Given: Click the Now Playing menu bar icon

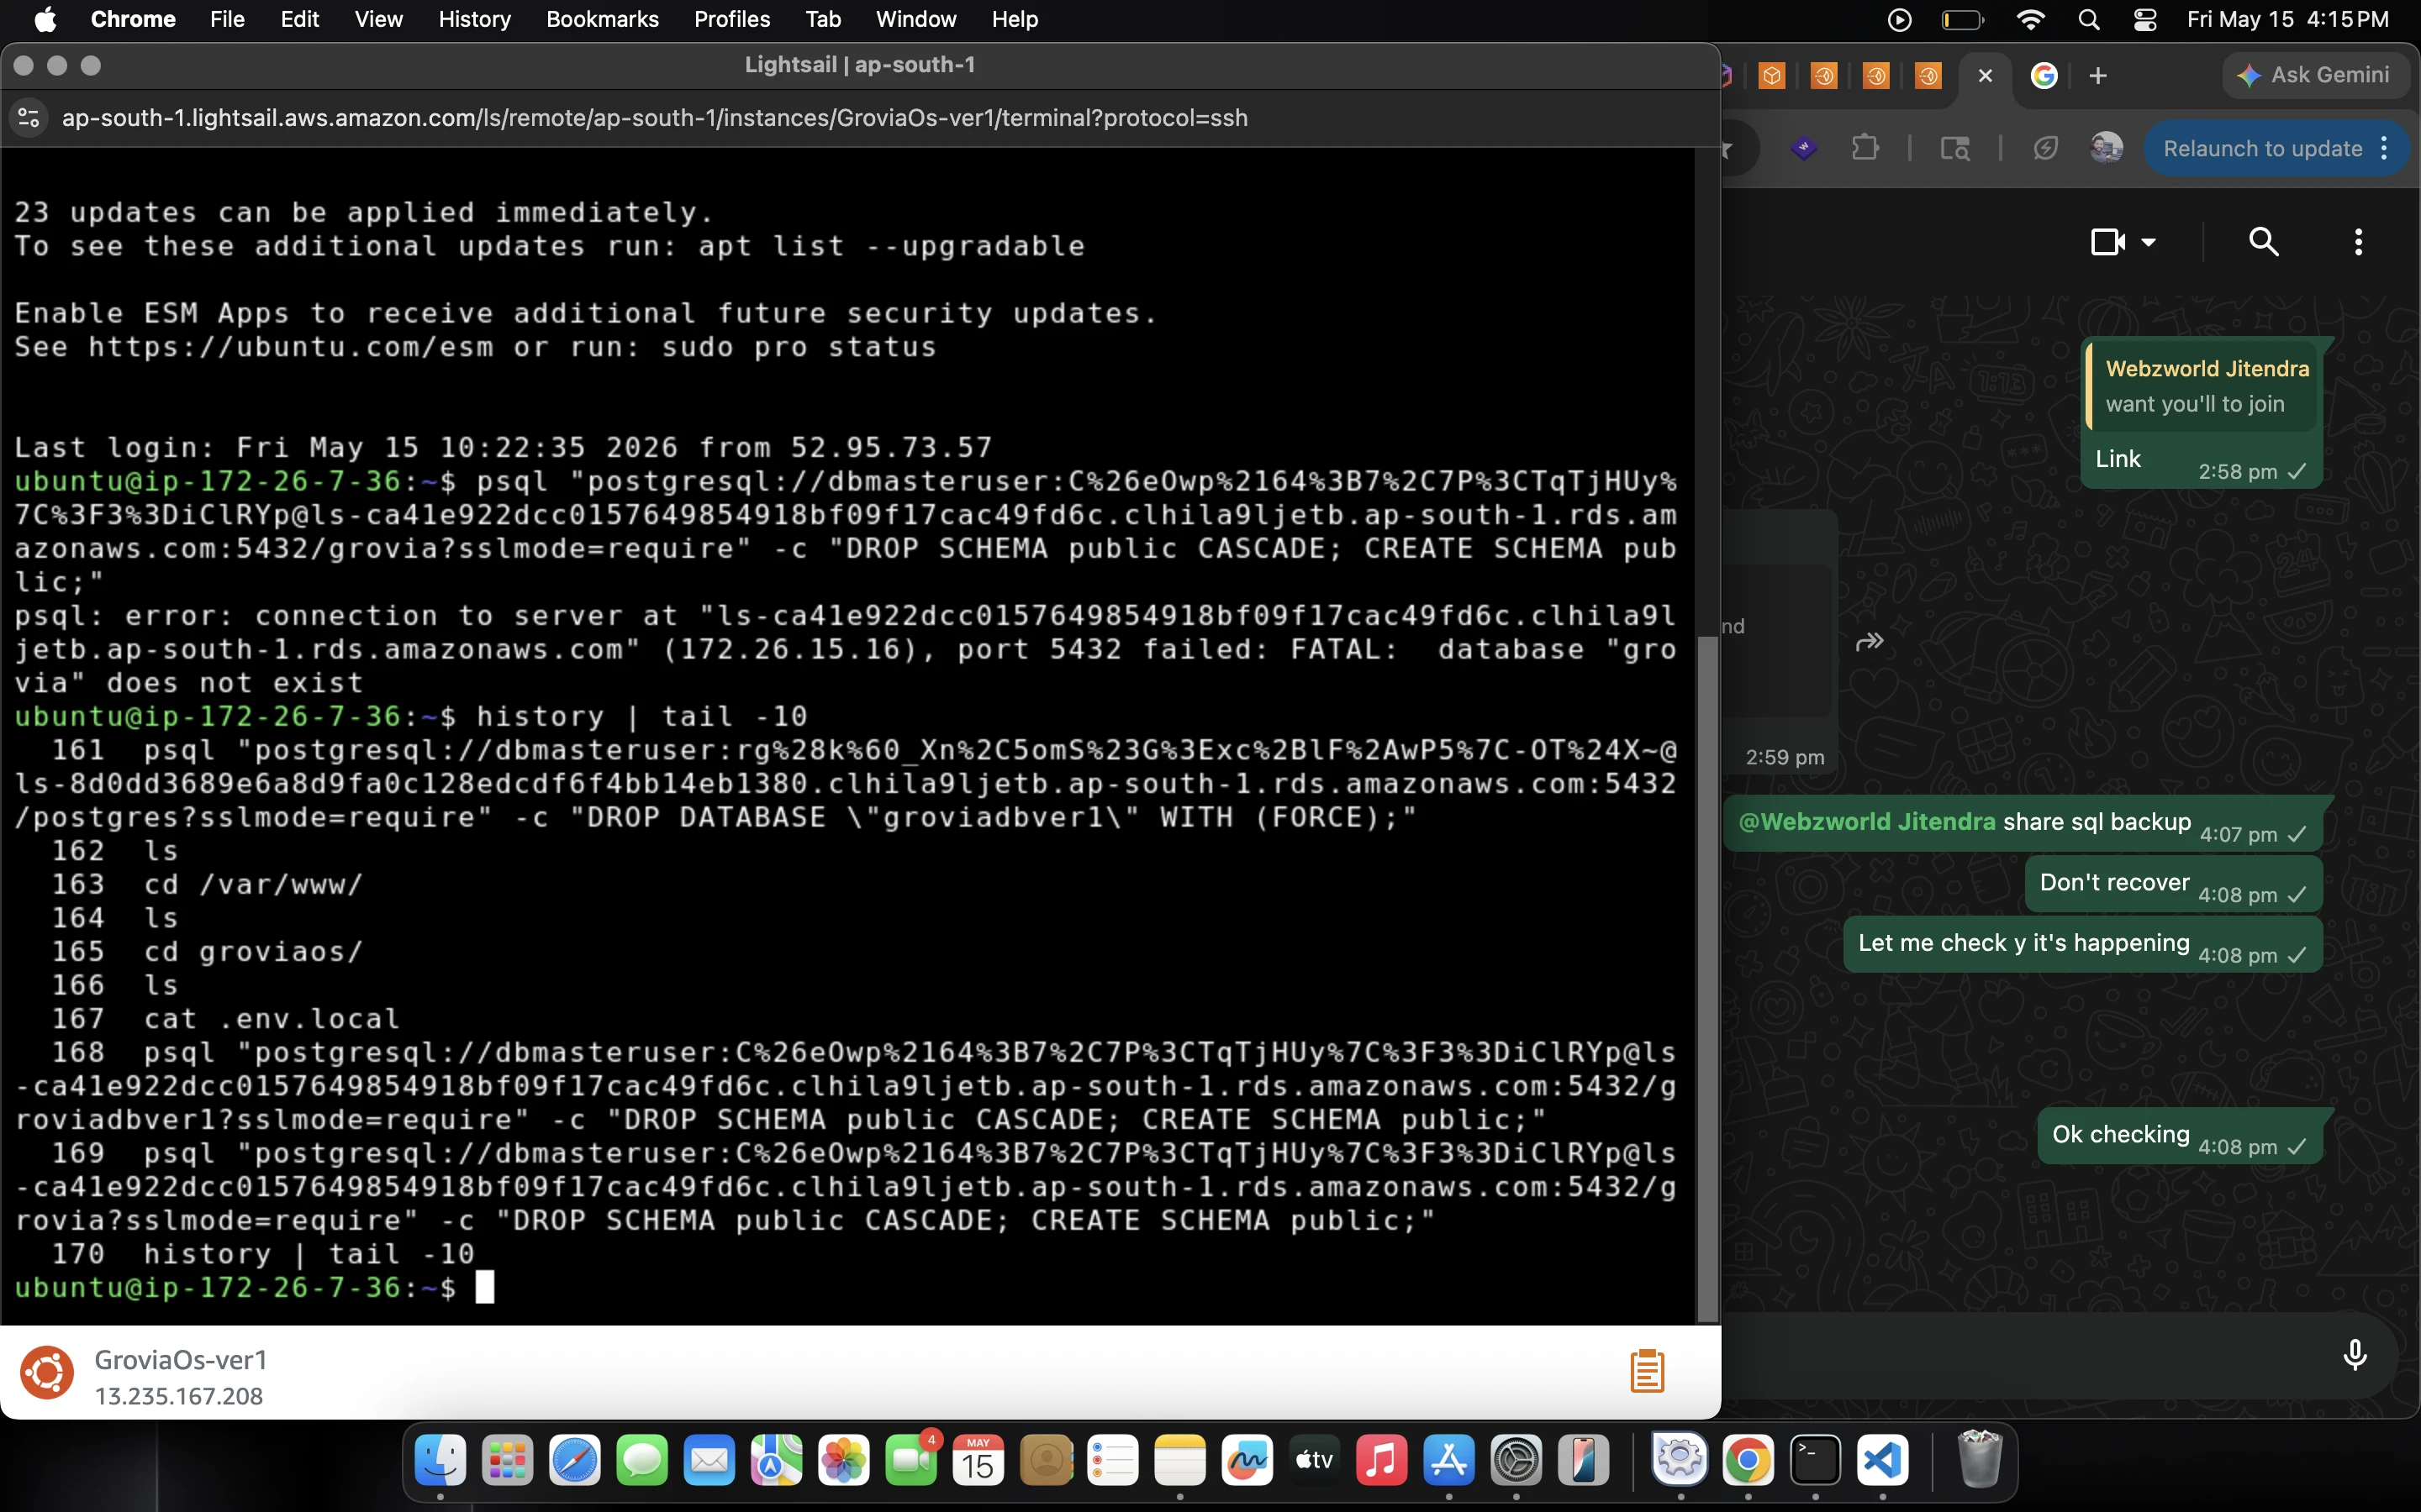Looking at the screenshot, I should click(x=1899, y=19).
